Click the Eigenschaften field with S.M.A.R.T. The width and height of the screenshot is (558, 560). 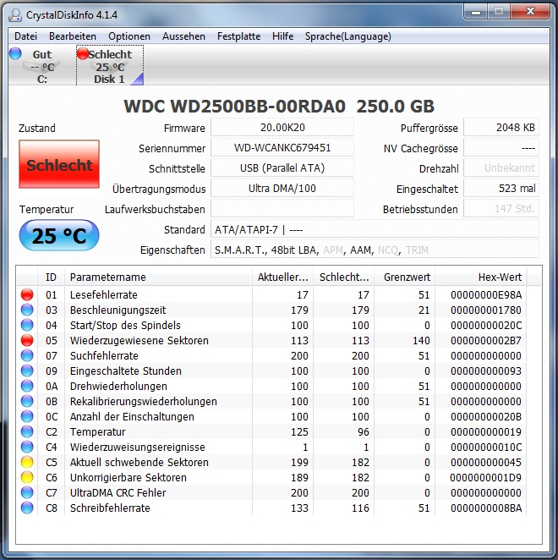click(375, 250)
